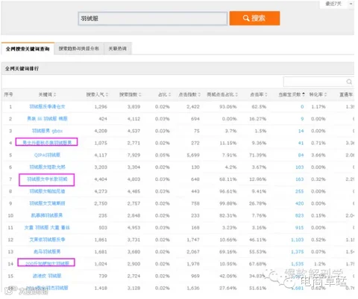Switch to the 搜索趋势与类目分布 tab
358x299 pixels.
pyautogui.click(x=79, y=49)
